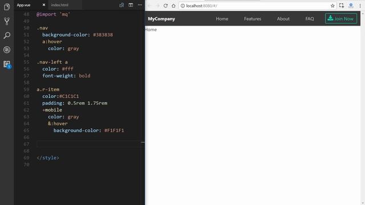The image size is (365, 205).
Task: Click the MyCompany brand link
Action: click(161, 19)
